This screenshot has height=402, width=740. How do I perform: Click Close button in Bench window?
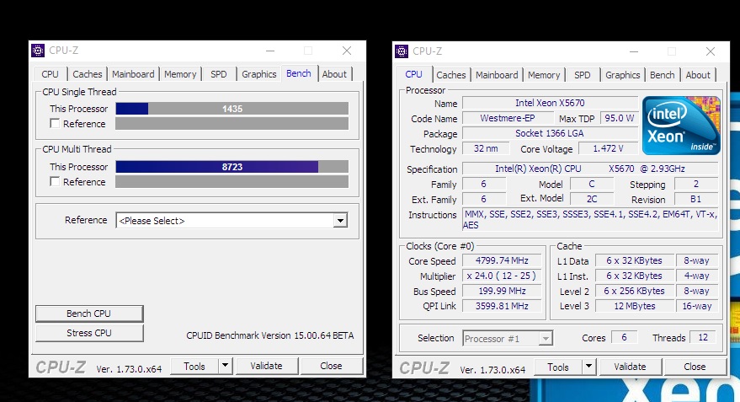tap(332, 366)
